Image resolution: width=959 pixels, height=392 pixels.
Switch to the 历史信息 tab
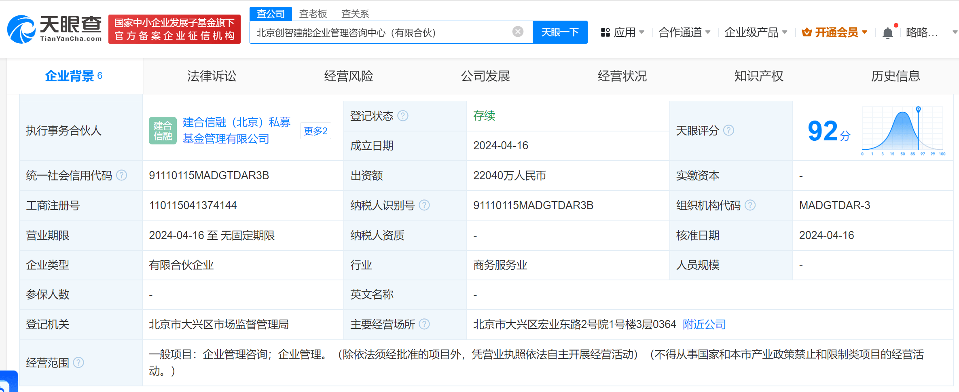coord(895,76)
